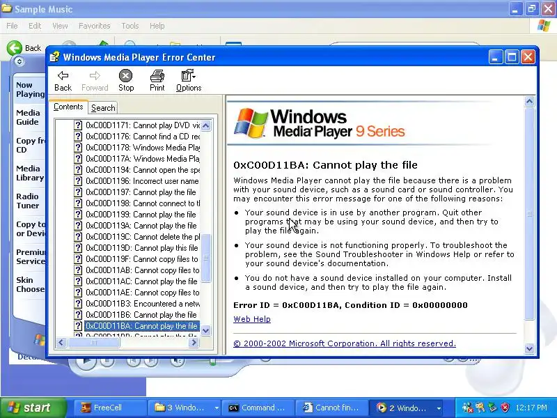Click the security shield tray icon
The image size is (557, 418).
[x=505, y=408]
